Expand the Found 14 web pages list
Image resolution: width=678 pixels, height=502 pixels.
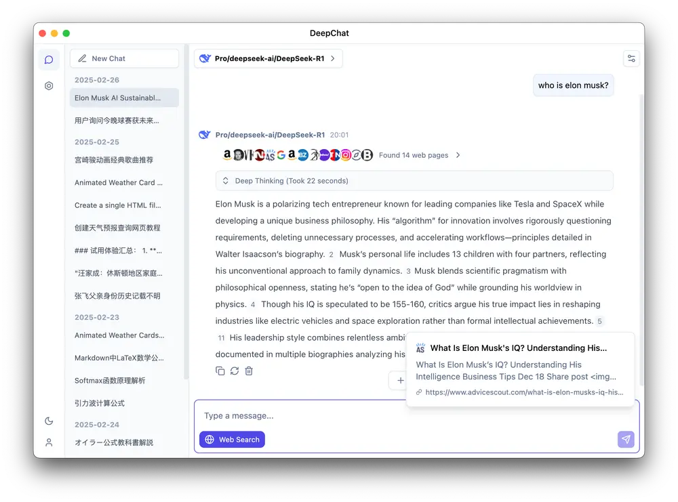[x=420, y=155]
